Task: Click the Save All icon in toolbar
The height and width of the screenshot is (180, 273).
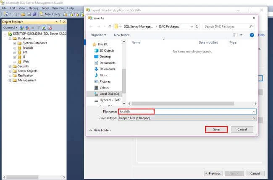Action: click(34, 14)
